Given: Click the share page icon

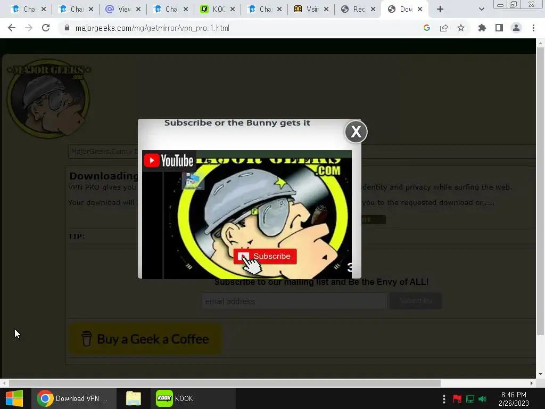Looking at the screenshot, I should click(444, 28).
